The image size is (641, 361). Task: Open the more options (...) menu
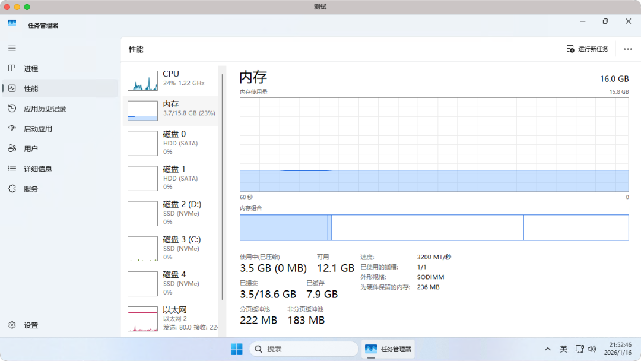[x=627, y=49]
